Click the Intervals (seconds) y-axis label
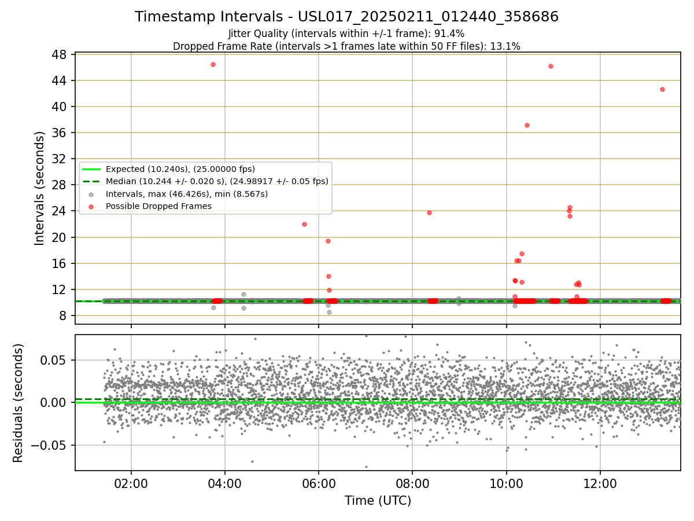Viewport: 694px width, 521px height. tap(39, 188)
